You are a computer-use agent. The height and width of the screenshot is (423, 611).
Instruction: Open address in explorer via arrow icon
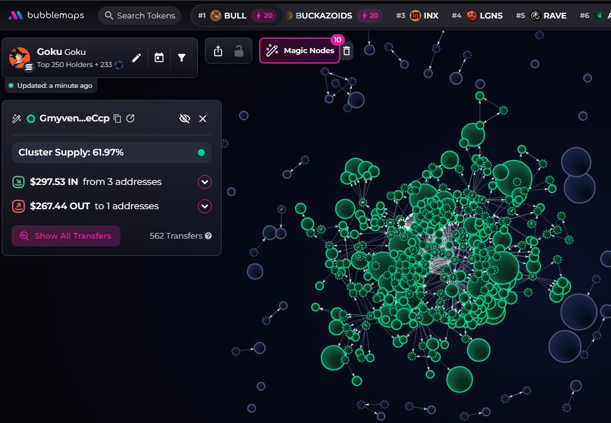click(131, 118)
